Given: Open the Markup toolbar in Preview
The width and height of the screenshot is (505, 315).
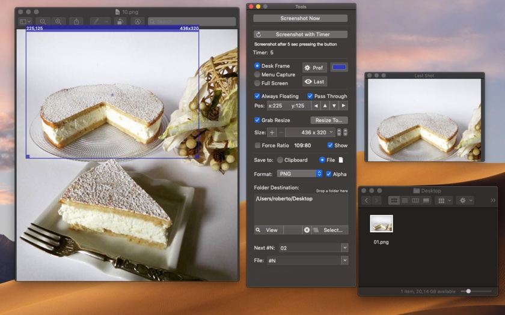Looking at the screenshot, I should pos(138,22).
